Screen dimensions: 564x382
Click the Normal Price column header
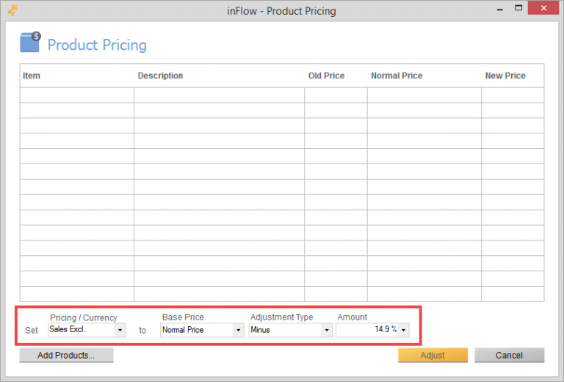397,76
